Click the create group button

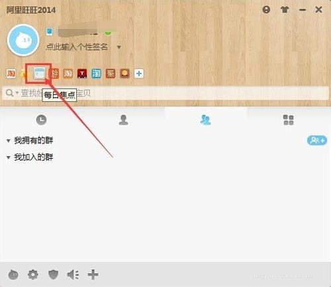click(x=317, y=140)
